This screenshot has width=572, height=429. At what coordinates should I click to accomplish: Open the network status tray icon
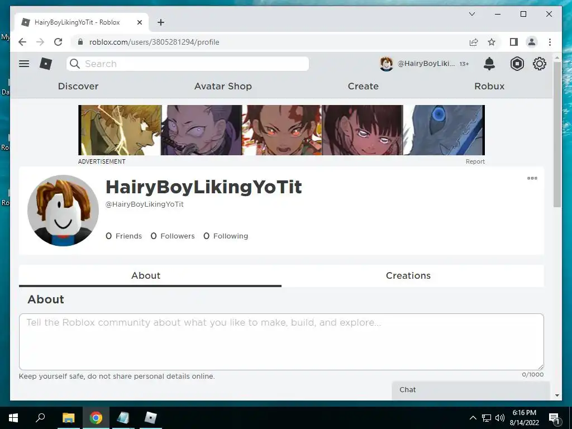pyautogui.click(x=487, y=418)
